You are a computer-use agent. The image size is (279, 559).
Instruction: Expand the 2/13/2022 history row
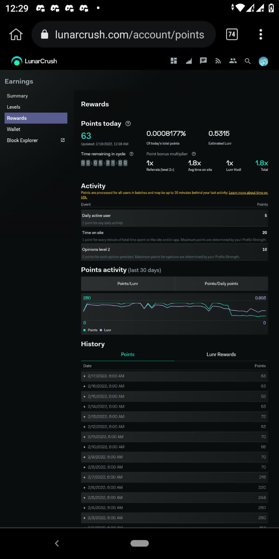[174, 416]
